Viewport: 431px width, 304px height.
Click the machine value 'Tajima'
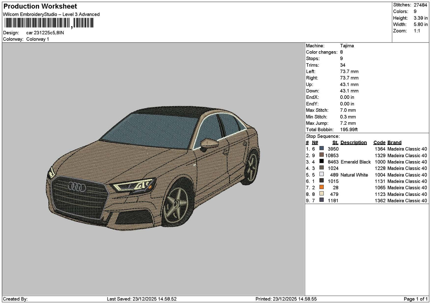point(347,46)
